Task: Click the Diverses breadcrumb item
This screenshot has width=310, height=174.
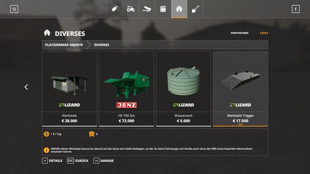Action: [102, 45]
